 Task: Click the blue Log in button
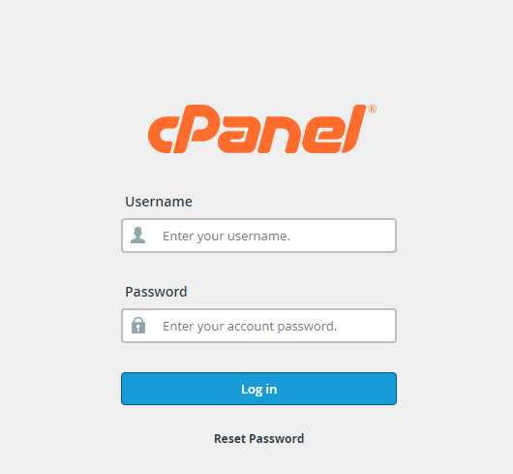[258, 389]
